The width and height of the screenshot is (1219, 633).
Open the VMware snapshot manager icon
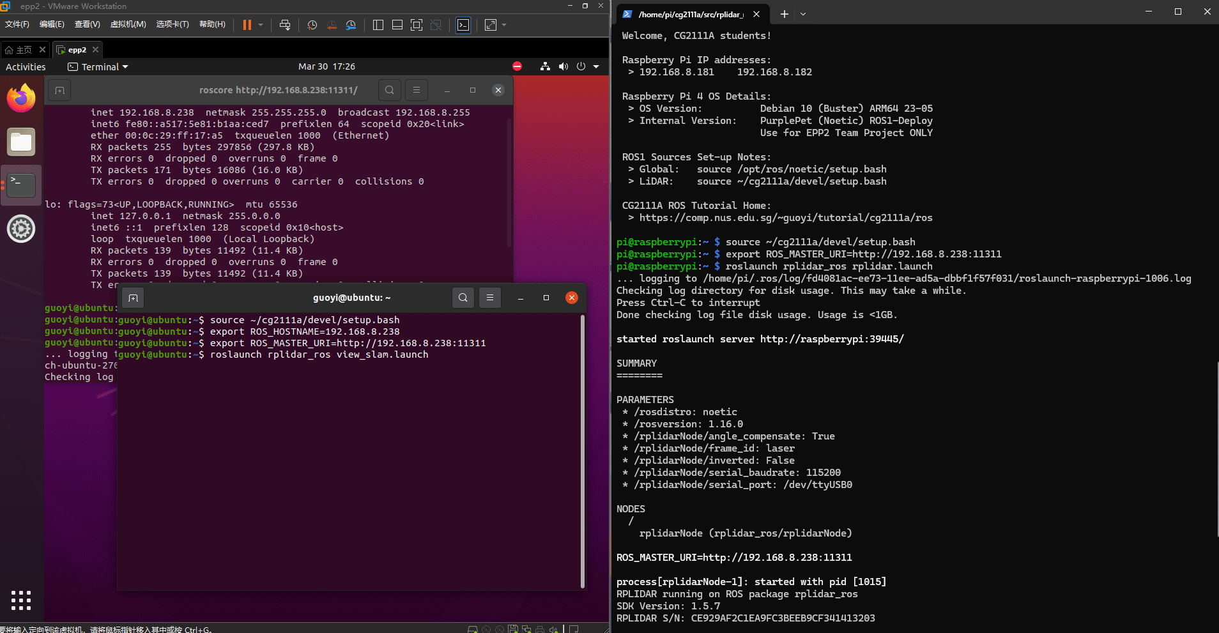(351, 25)
